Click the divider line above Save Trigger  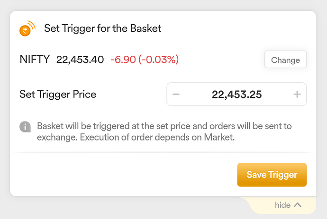pyautogui.click(x=163, y=152)
